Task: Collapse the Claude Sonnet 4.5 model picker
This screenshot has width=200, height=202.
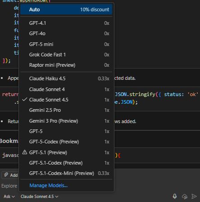Action: [x=40, y=197]
